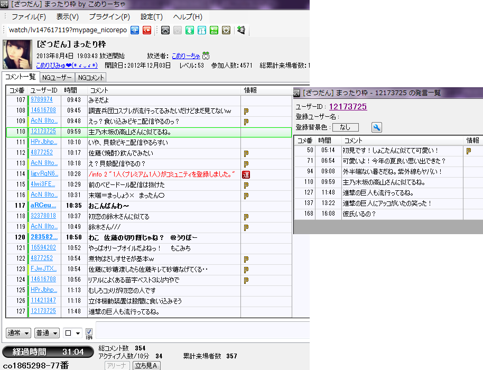Click the アリーナ button
Image resolution: width=483 pixels, height=370 pixels.
(x=117, y=366)
